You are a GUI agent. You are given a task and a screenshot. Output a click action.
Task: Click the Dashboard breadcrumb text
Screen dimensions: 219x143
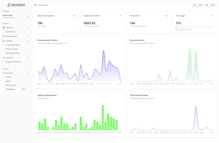43,5
